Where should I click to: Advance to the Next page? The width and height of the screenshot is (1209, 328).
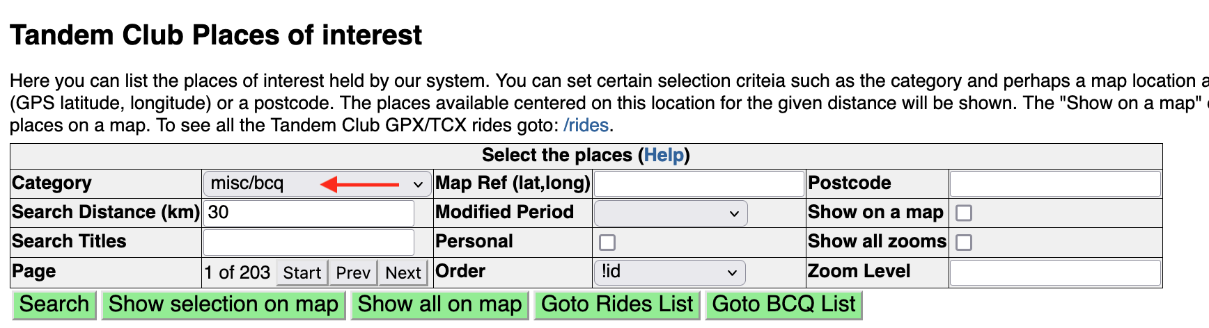[x=403, y=273]
